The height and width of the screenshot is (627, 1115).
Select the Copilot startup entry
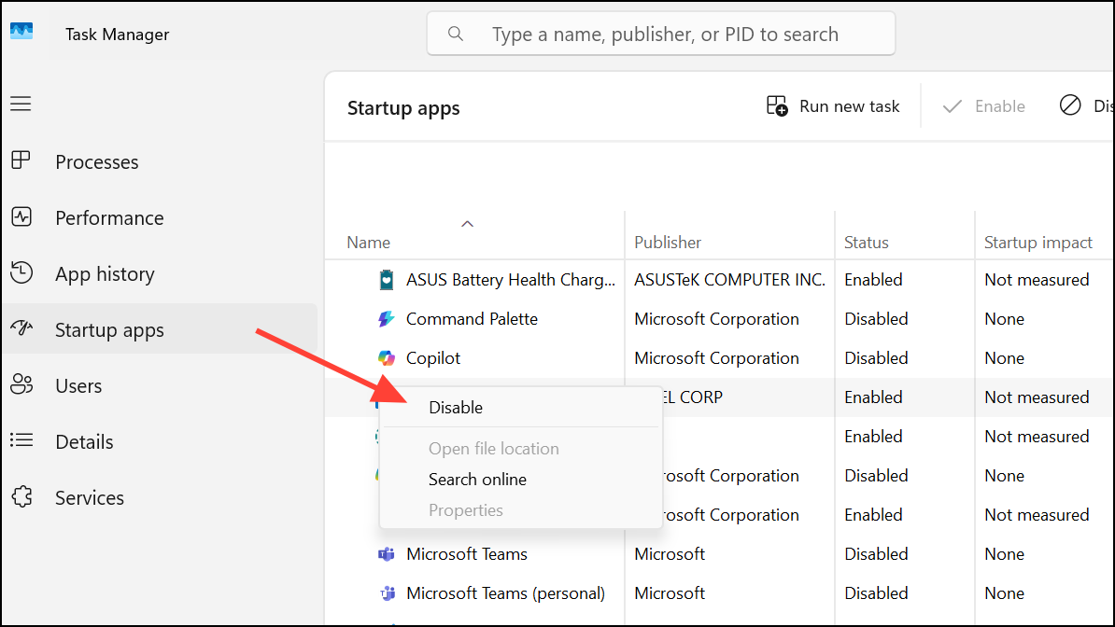pyautogui.click(x=433, y=358)
